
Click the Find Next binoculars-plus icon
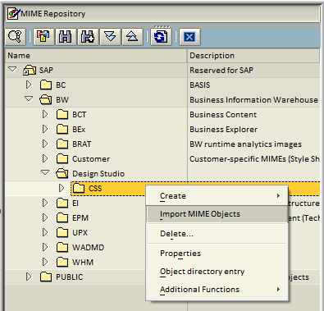point(88,36)
